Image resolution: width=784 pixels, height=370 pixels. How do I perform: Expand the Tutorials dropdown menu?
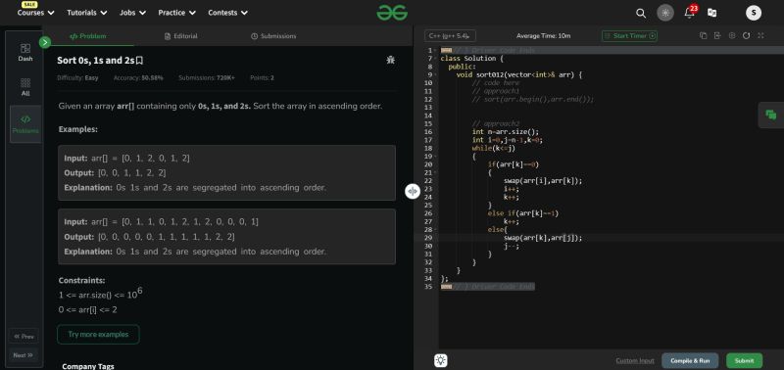(x=87, y=13)
